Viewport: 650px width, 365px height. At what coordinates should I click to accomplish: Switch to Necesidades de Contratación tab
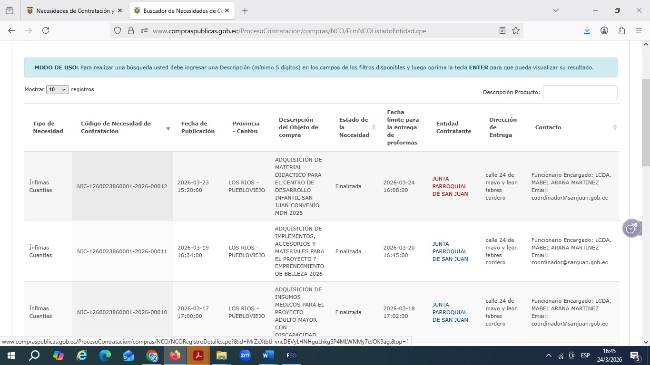(x=71, y=10)
